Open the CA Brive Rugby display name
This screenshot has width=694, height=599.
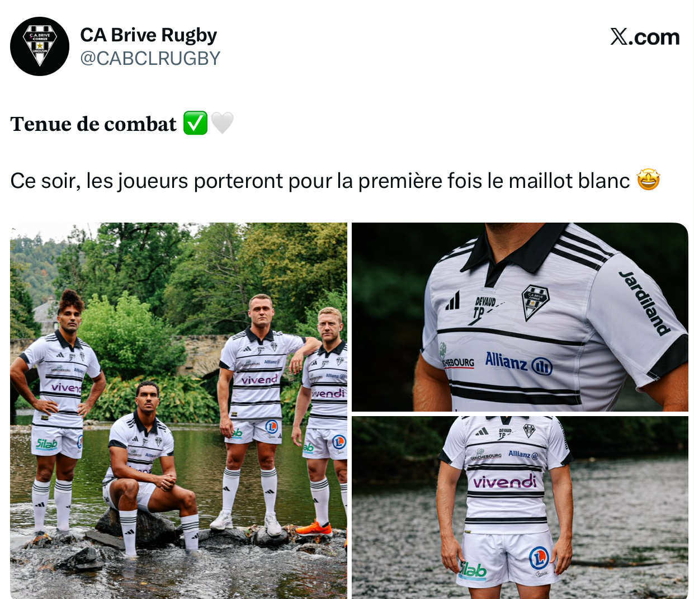(148, 35)
